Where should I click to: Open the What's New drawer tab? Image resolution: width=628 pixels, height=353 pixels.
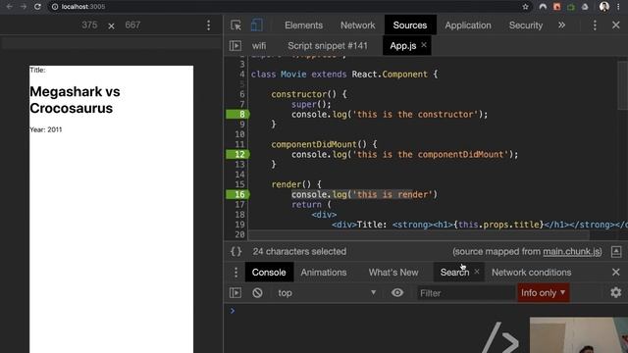pos(393,273)
